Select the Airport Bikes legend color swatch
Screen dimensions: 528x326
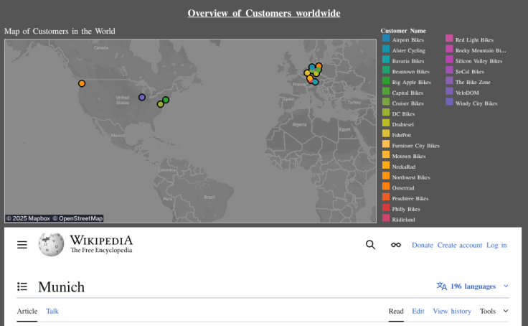[386, 39]
